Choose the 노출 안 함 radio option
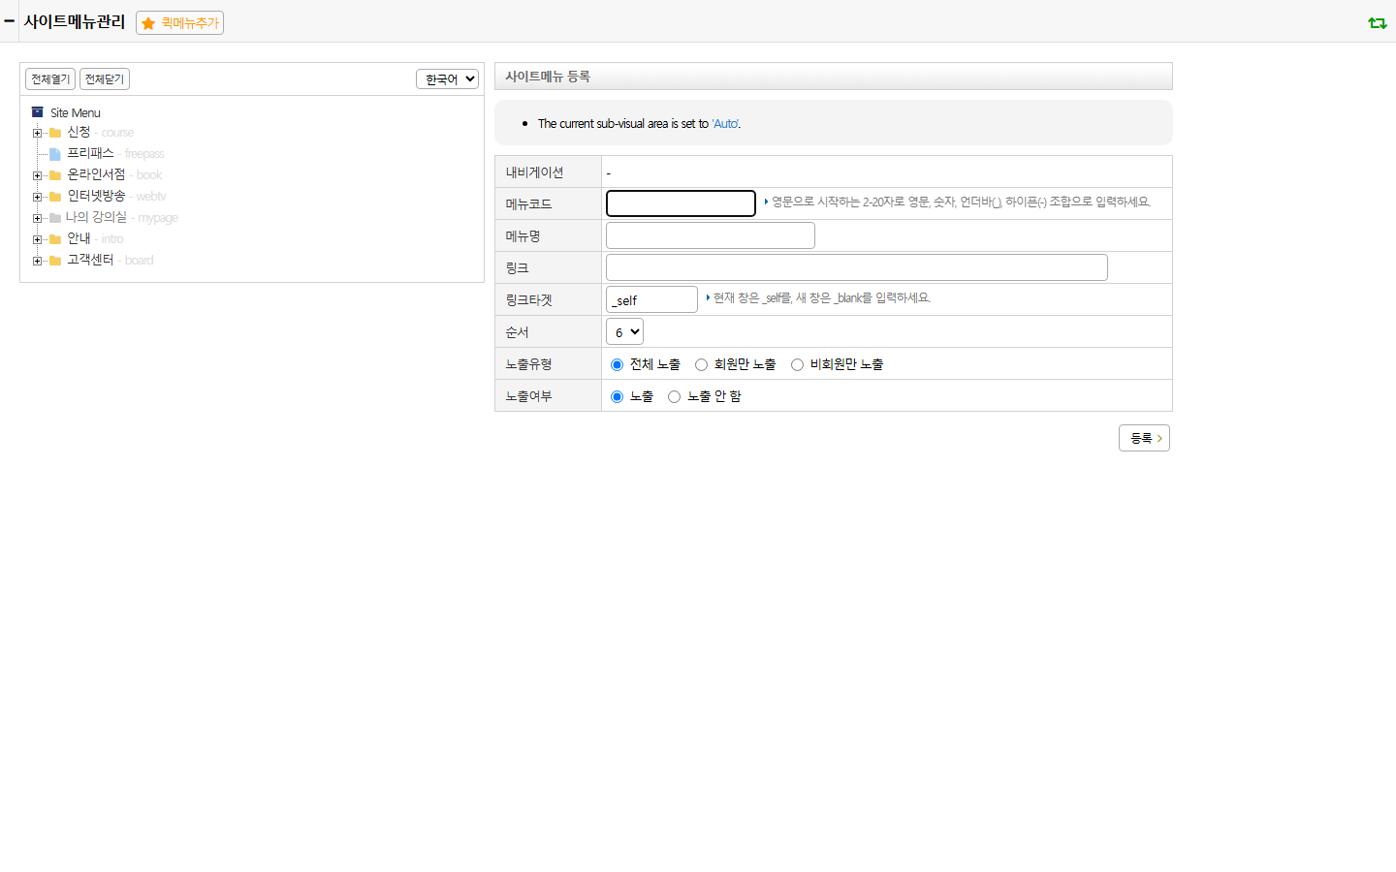Viewport: 1396px width, 872px height. point(674,396)
